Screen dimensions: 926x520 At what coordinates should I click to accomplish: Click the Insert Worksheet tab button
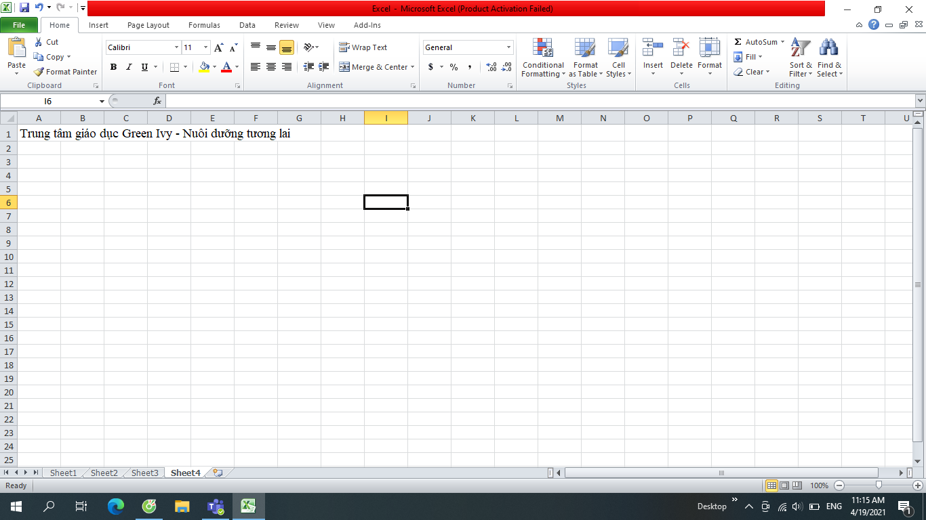pyautogui.click(x=218, y=473)
